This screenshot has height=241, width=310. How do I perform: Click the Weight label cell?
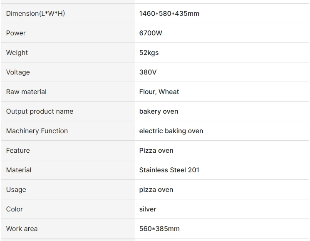17,52
